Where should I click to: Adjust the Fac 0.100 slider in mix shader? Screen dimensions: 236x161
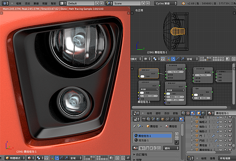(175, 72)
